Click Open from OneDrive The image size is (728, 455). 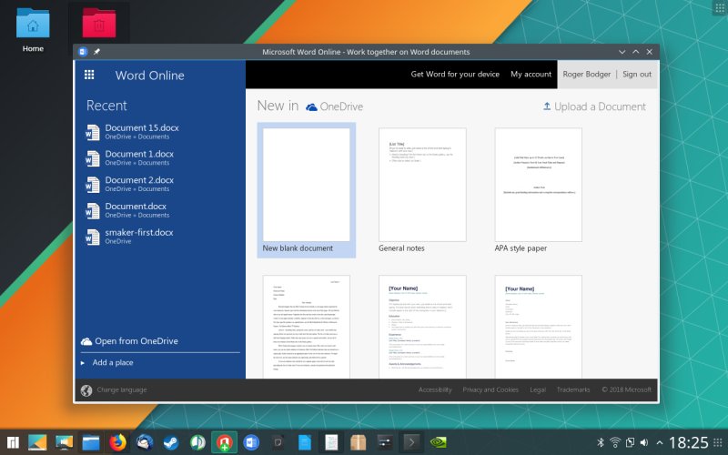pyautogui.click(x=136, y=341)
